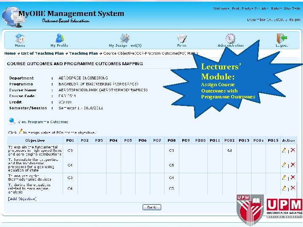Click the MyOBE globe logo
This screenshot has width=303, height=227.
13,17
